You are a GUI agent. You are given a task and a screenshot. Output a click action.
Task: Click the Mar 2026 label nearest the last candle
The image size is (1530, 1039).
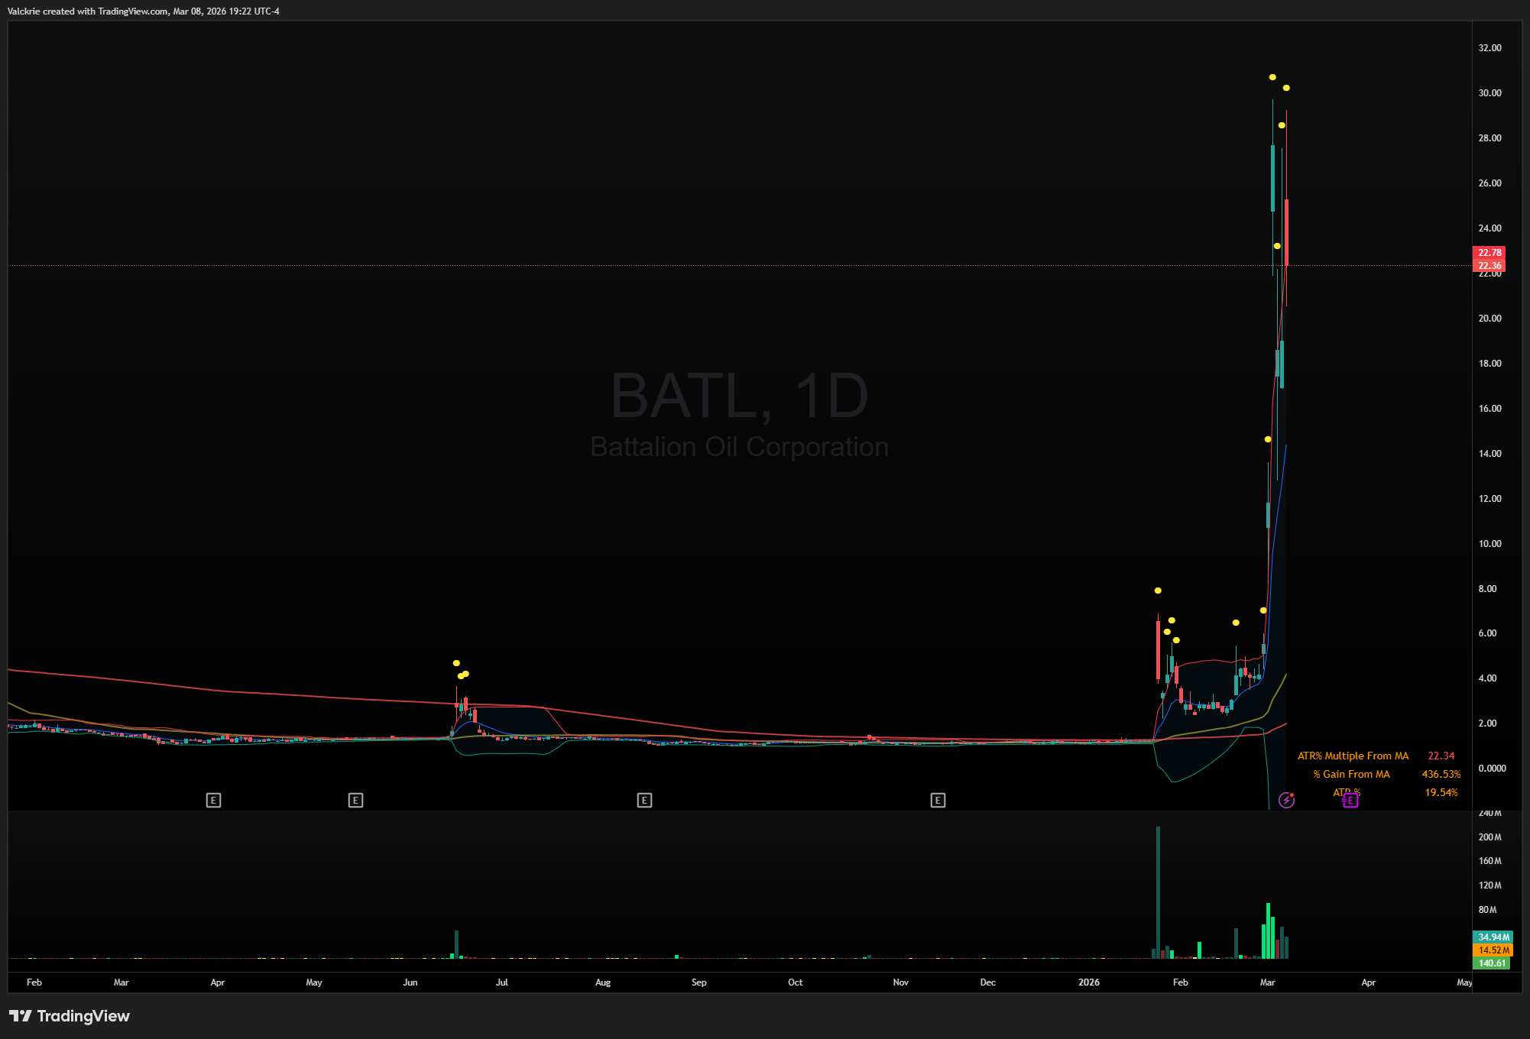pyautogui.click(x=1267, y=982)
